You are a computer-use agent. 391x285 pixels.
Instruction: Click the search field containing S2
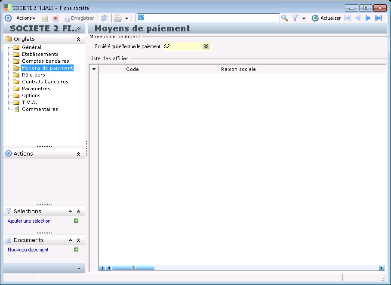(x=208, y=18)
